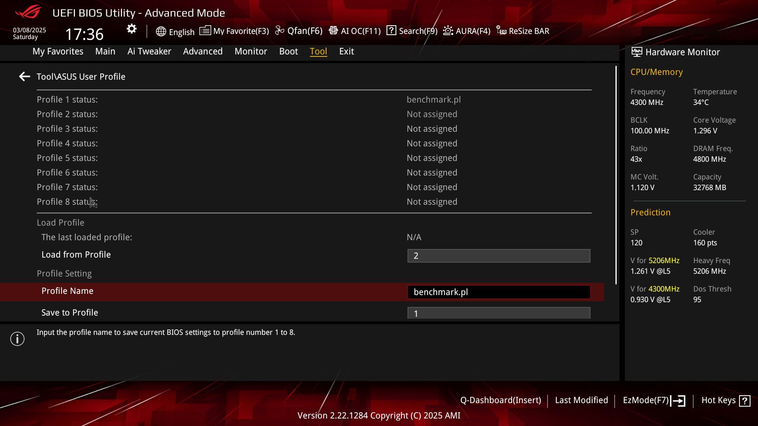The width and height of the screenshot is (758, 426).
Task: Click the EzMode exit arrow icon
Action: coord(678,401)
